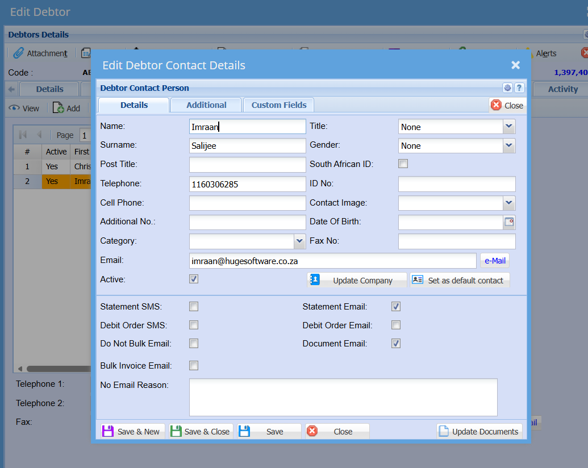The height and width of the screenshot is (468, 588).
Task: Enable the Statement SMS checkbox
Action: coord(194,306)
